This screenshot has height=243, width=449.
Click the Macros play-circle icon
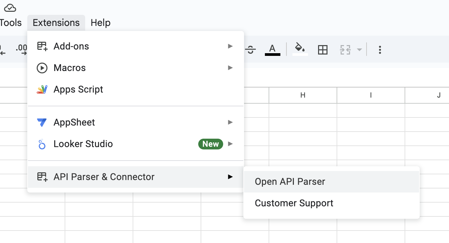tap(42, 68)
